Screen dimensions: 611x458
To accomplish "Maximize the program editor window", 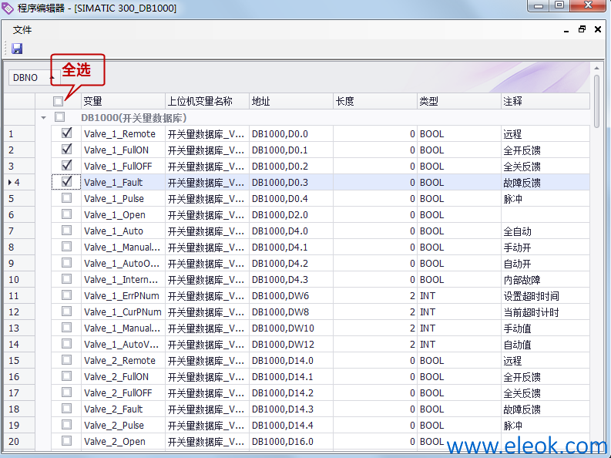I will coord(559,5).
